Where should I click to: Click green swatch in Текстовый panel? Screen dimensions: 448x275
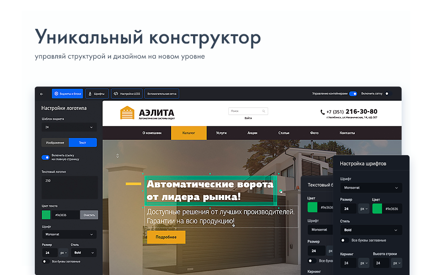point(312,207)
